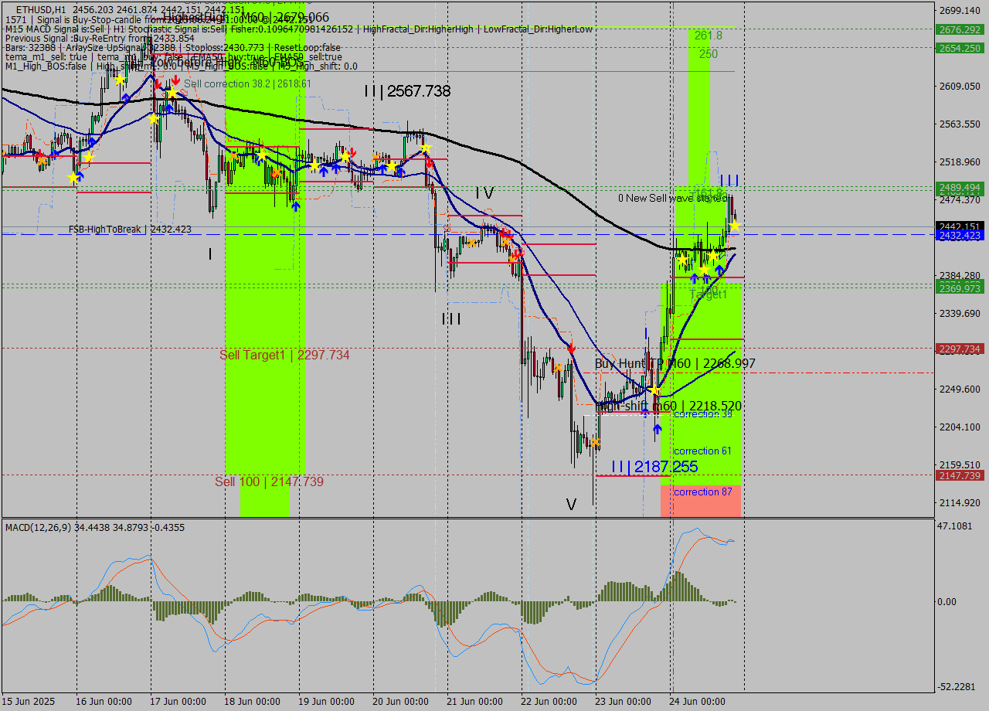This screenshot has height=711, width=989.
Task: Click the red arrow beside the Sell correction 38.2 label
Action: 176,80
